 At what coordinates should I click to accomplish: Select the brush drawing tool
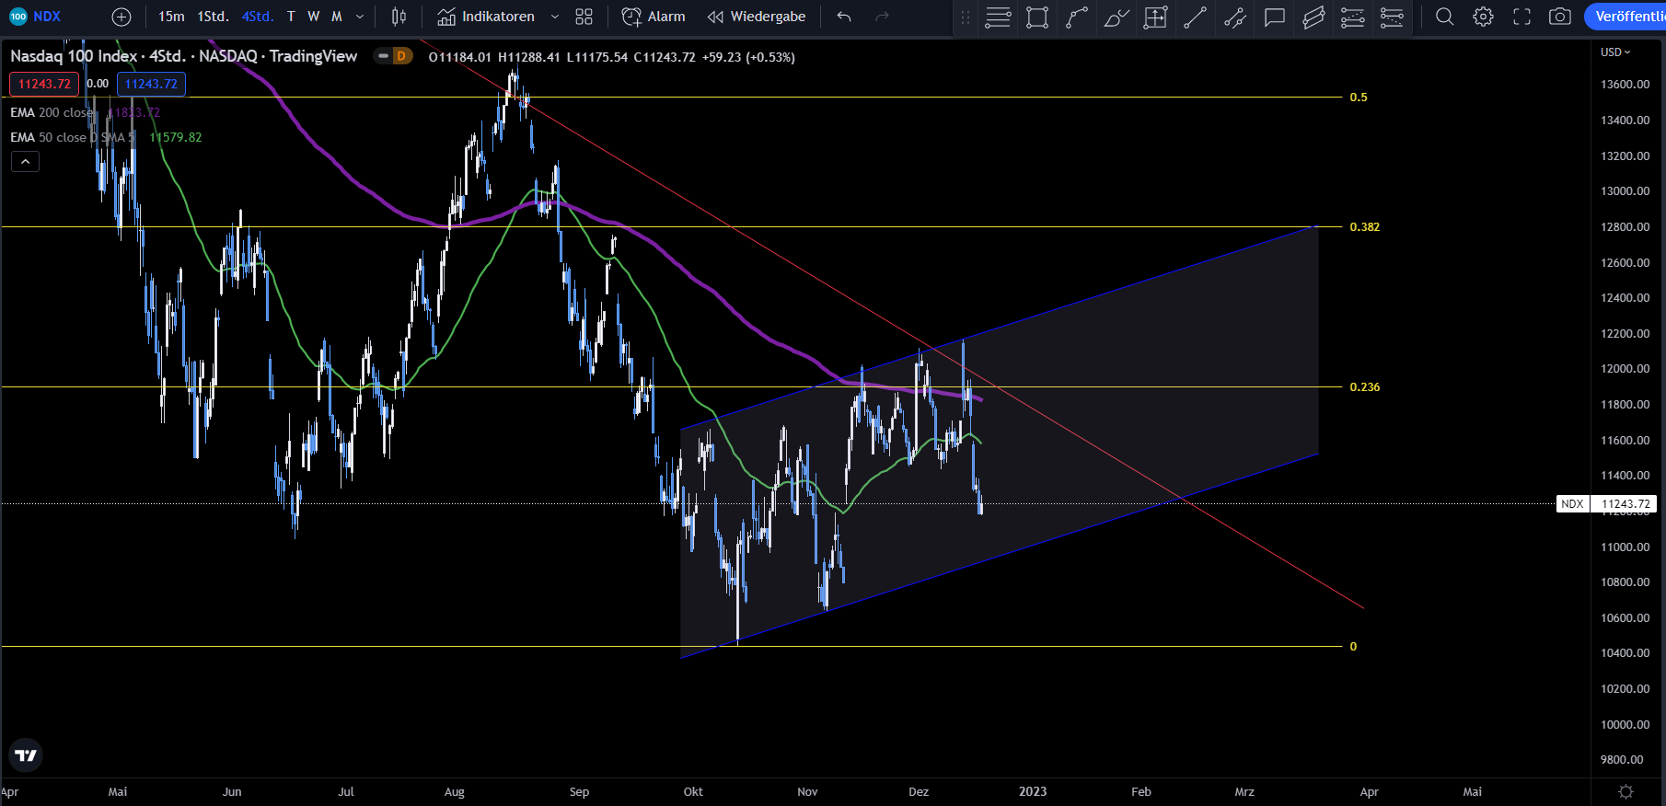(x=1116, y=17)
